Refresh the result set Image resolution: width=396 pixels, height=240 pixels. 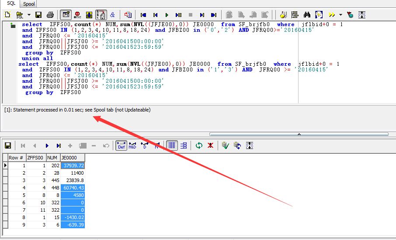click(199, 145)
